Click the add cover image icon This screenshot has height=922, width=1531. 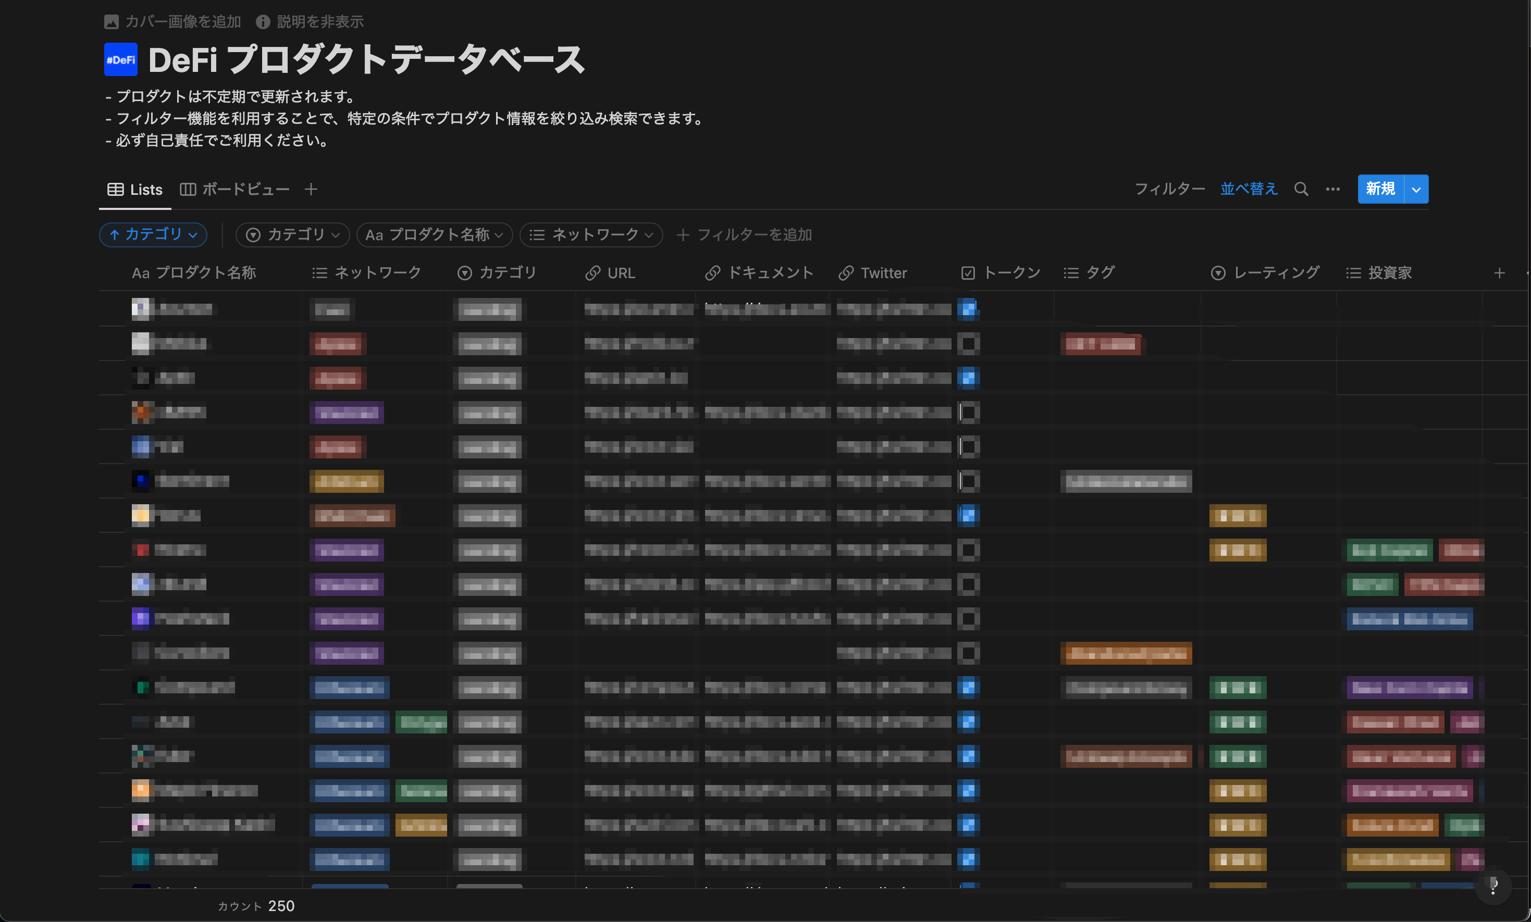111,22
